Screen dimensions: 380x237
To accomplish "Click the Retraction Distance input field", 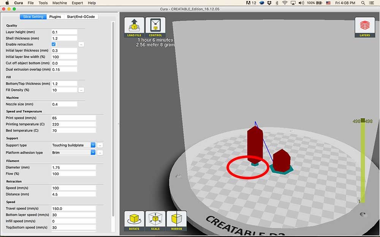I will [x=74, y=194].
